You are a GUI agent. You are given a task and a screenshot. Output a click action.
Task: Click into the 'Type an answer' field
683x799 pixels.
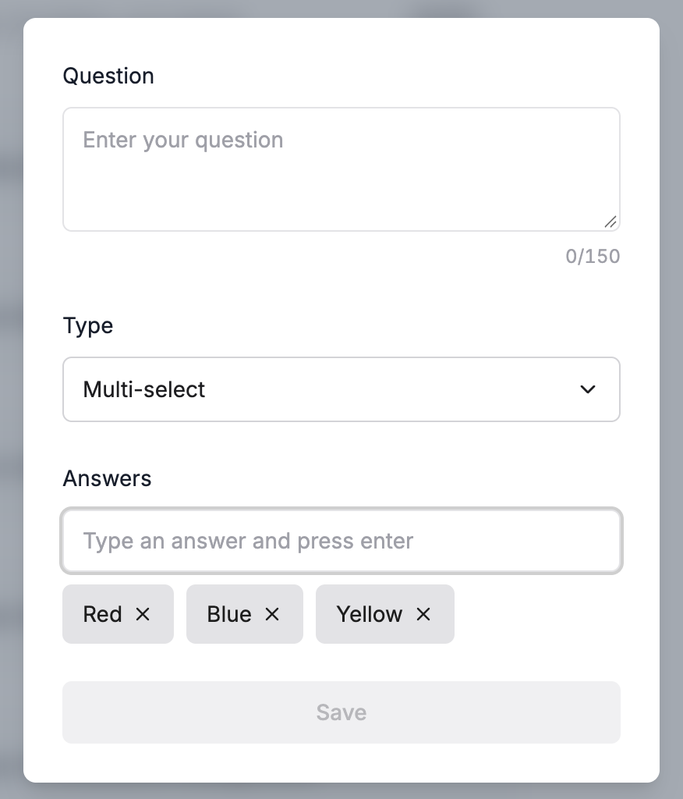[x=341, y=541]
